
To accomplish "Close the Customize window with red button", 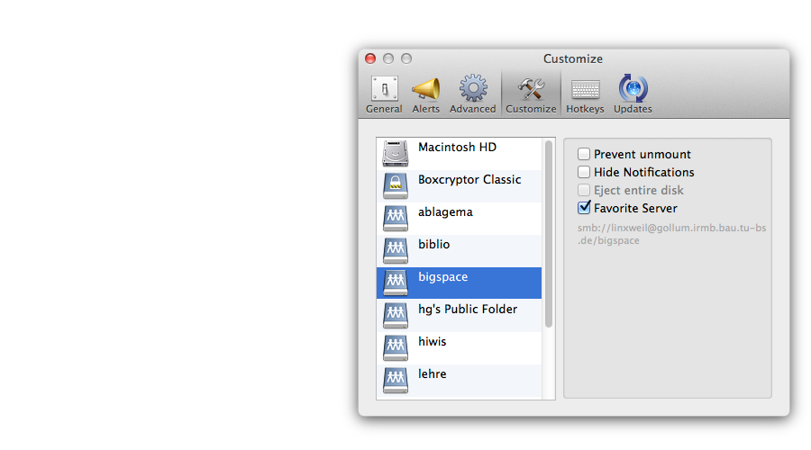I will 370,58.
